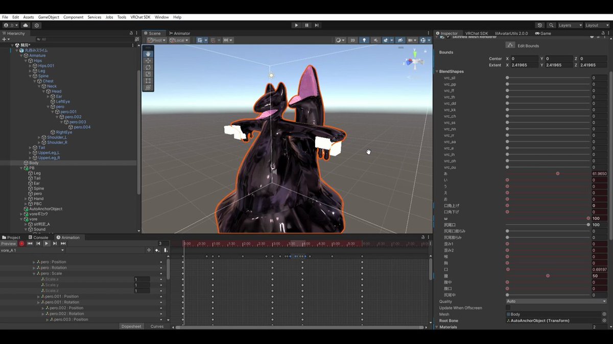Screen dimensions: 613x344
Task: Open the GameObject menu
Action: point(49,17)
